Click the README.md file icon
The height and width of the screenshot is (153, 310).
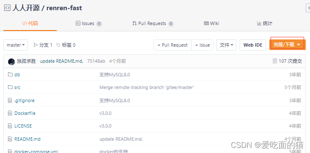(10, 139)
